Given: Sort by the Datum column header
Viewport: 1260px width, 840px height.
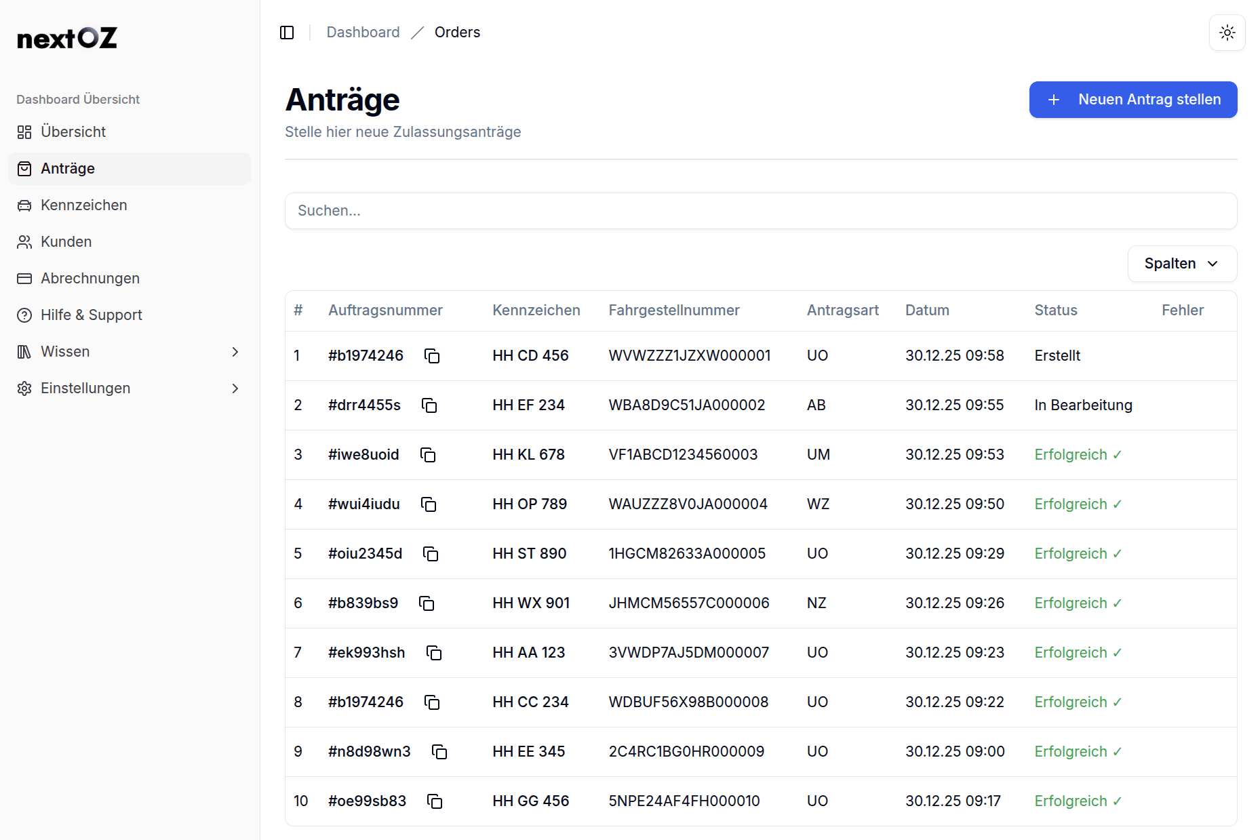Looking at the screenshot, I should (927, 311).
